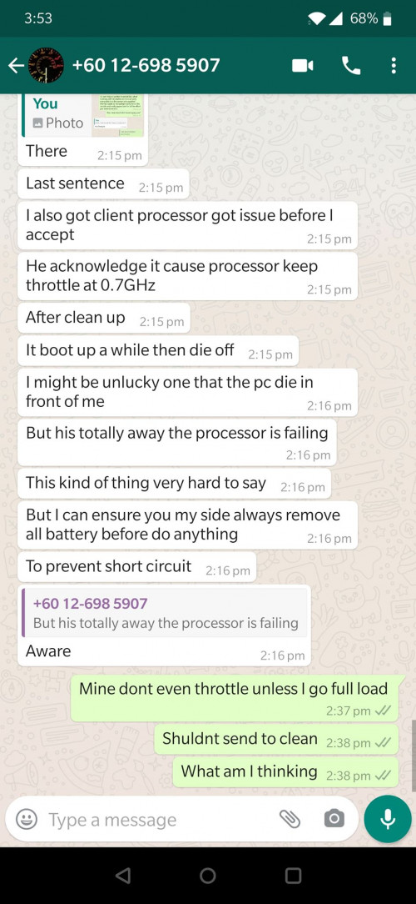Start a voice call with phone icon
The width and height of the screenshot is (416, 904).
(351, 66)
